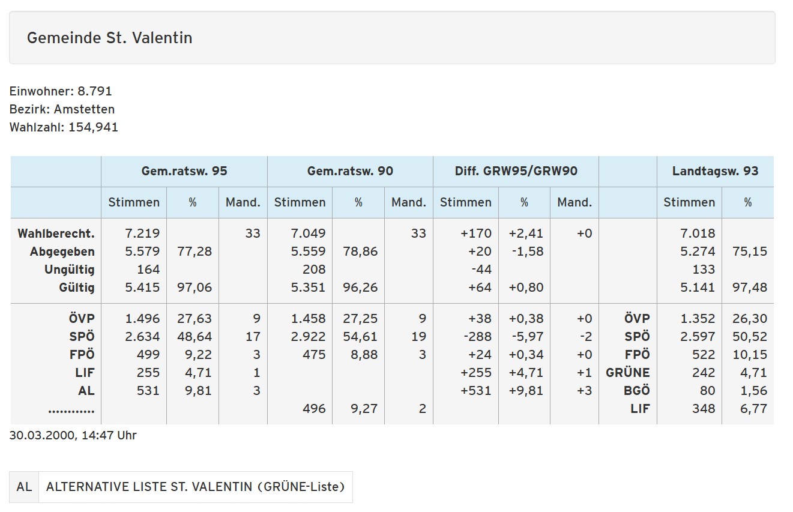This screenshot has height=512, width=793.
Task: Click the Einwohner: 8.791 line
Action: point(61,91)
